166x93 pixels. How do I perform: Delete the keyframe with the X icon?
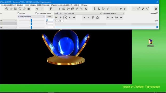pyautogui.click(x=89, y=18)
